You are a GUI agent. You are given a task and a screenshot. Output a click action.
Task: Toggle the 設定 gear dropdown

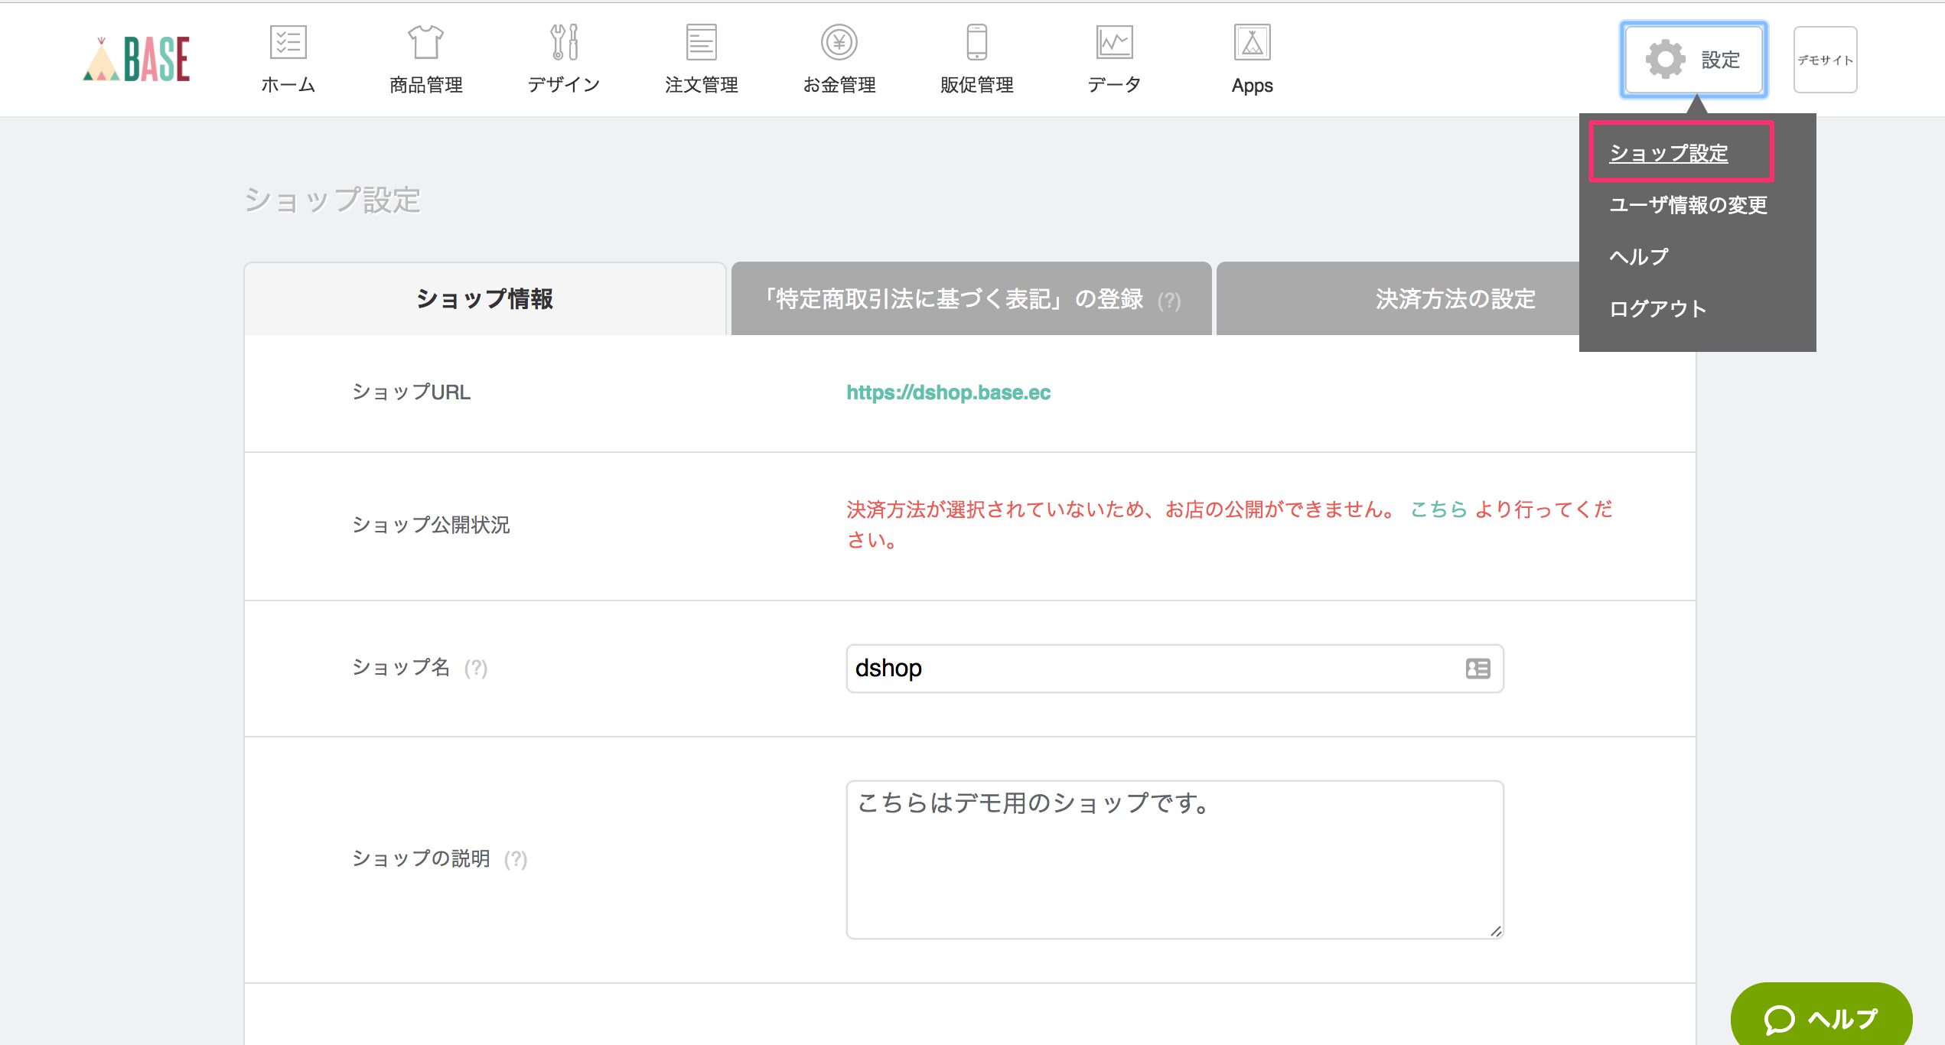click(1693, 60)
